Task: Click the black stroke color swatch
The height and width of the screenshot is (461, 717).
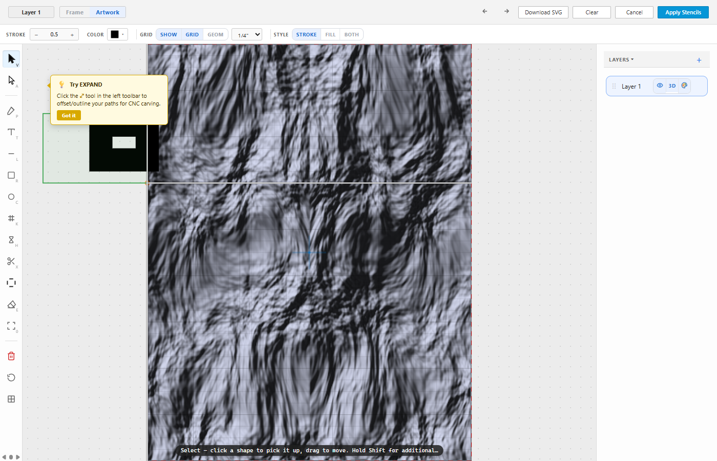Action: (x=115, y=34)
